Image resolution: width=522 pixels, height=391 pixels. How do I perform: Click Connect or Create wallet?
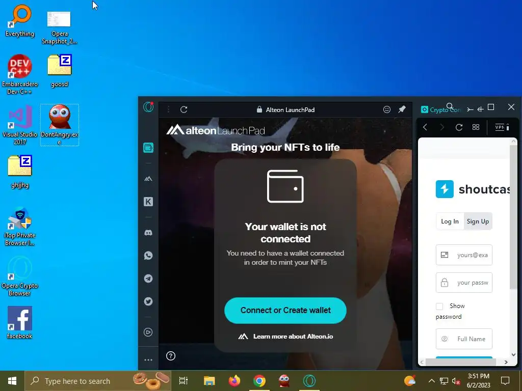point(285,310)
